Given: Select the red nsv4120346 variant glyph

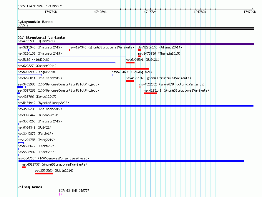Looking at the screenshot, I should coord(69,50).
